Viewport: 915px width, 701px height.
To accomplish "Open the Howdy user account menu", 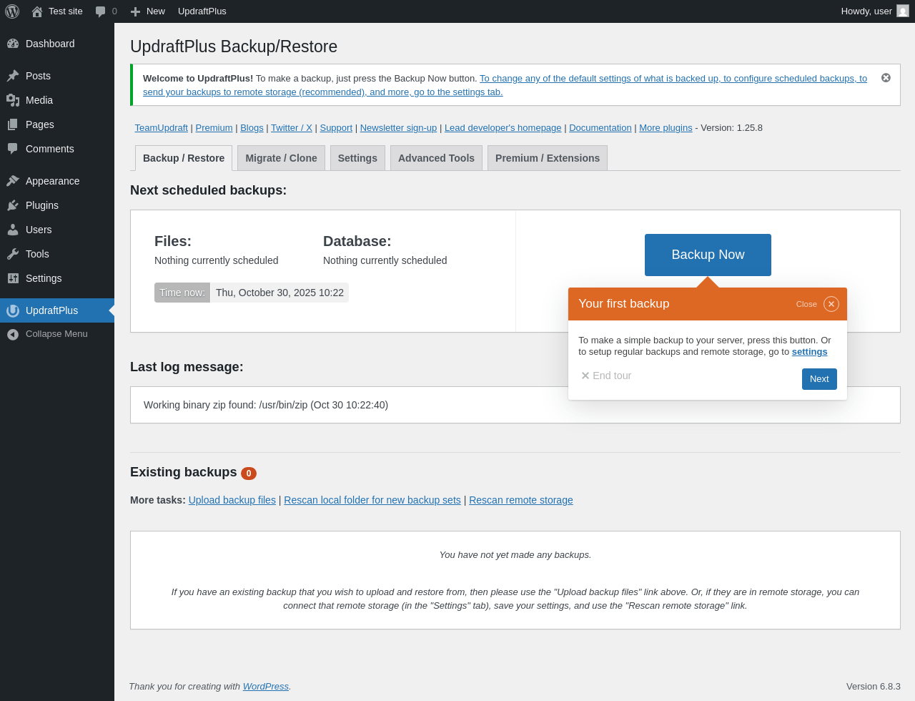I will 874,11.
